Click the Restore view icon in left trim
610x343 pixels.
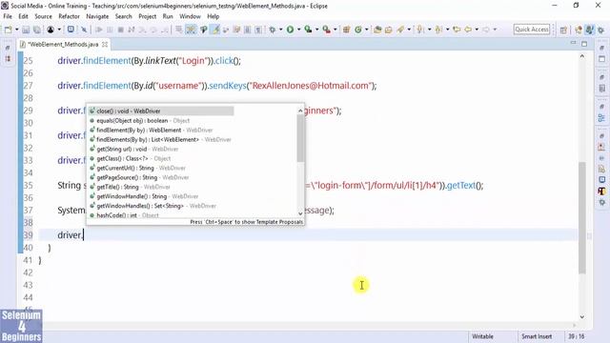pos(8,48)
